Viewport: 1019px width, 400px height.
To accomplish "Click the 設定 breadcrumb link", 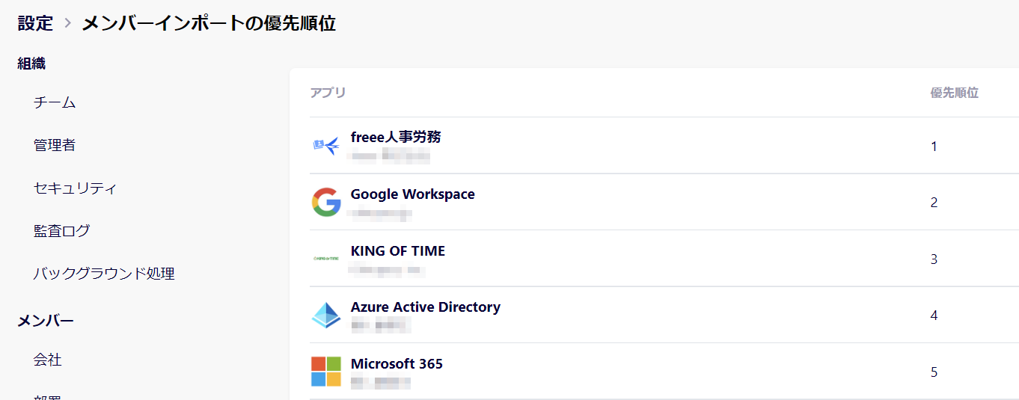I will (35, 23).
